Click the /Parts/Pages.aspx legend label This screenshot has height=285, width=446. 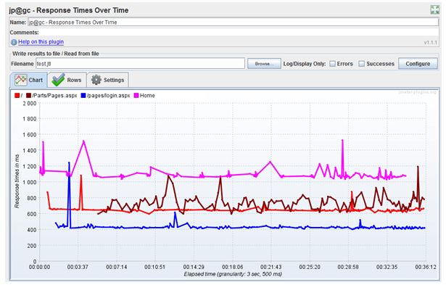(54, 96)
